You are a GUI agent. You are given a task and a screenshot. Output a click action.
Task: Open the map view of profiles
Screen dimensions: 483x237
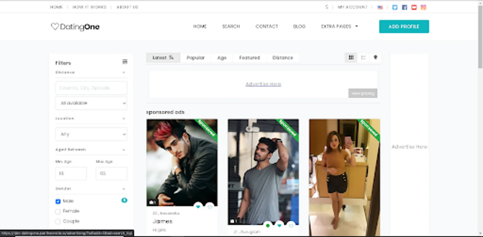[375, 57]
